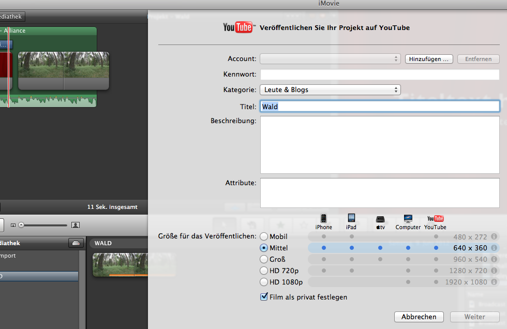Screen dimensions: 507x329
Task: Show info for 960 x 540 size
Action: click(x=494, y=259)
